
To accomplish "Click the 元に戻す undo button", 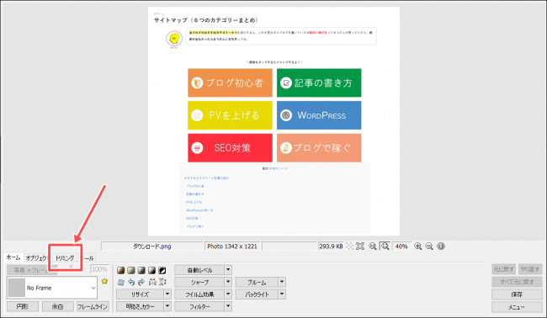I will coord(504,269).
